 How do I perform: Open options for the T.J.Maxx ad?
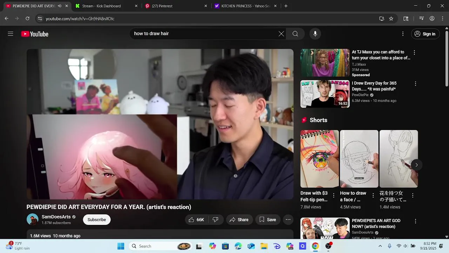tap(414, 52)
